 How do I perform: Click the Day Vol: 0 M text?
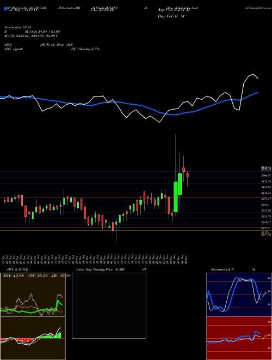[171, 16]
